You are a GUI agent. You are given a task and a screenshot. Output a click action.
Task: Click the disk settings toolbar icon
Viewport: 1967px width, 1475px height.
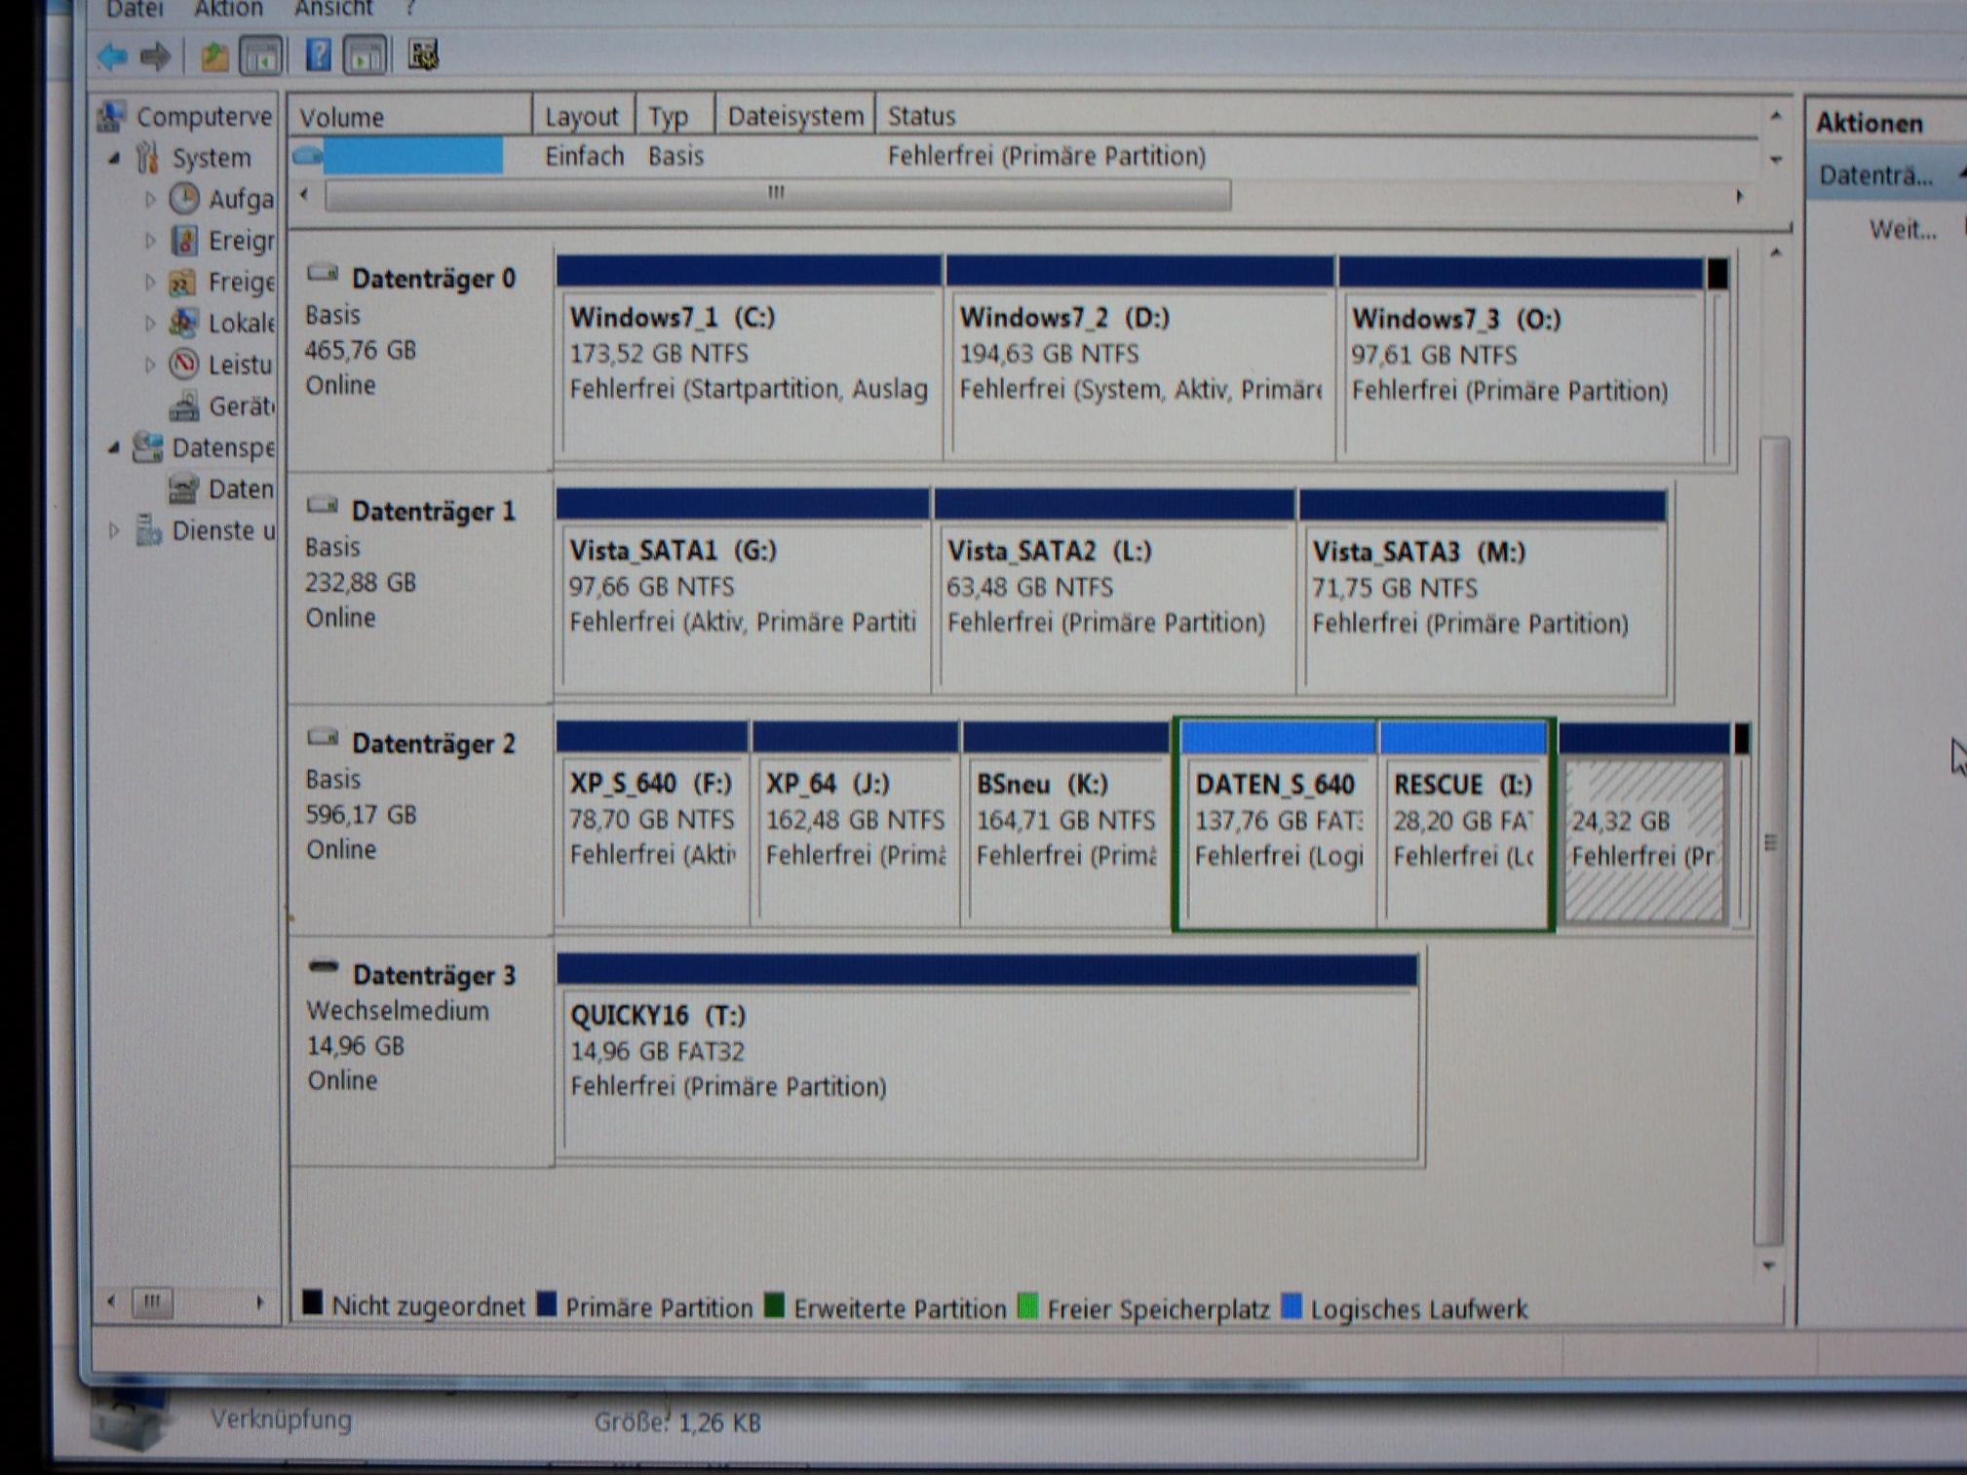pyautogui.click(x=423, y=55)
